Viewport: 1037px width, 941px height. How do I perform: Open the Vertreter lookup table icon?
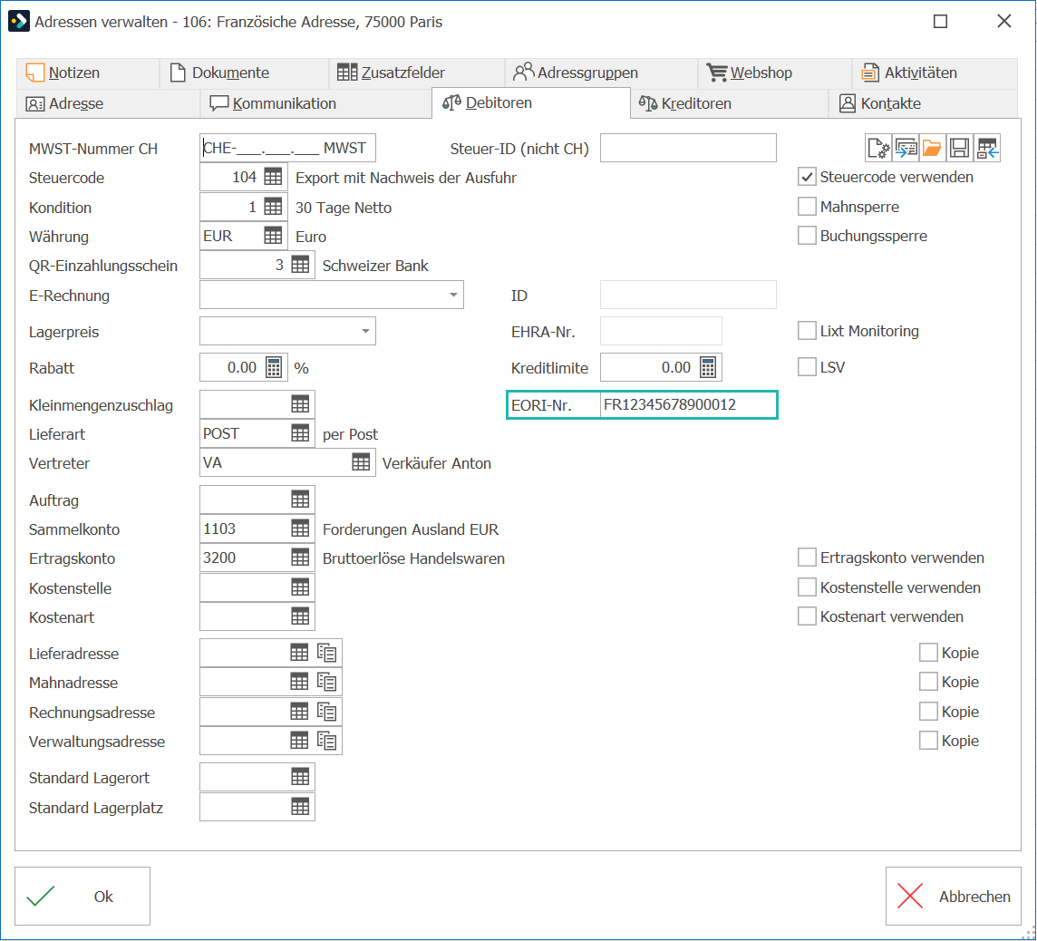[361, 463]
